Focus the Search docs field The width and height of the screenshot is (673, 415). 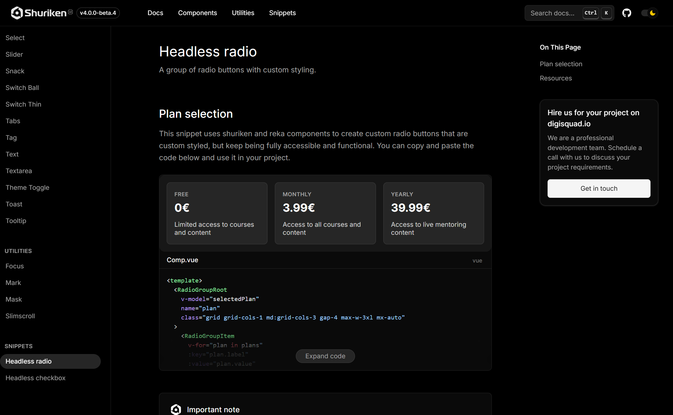click(x=569, y=13)
